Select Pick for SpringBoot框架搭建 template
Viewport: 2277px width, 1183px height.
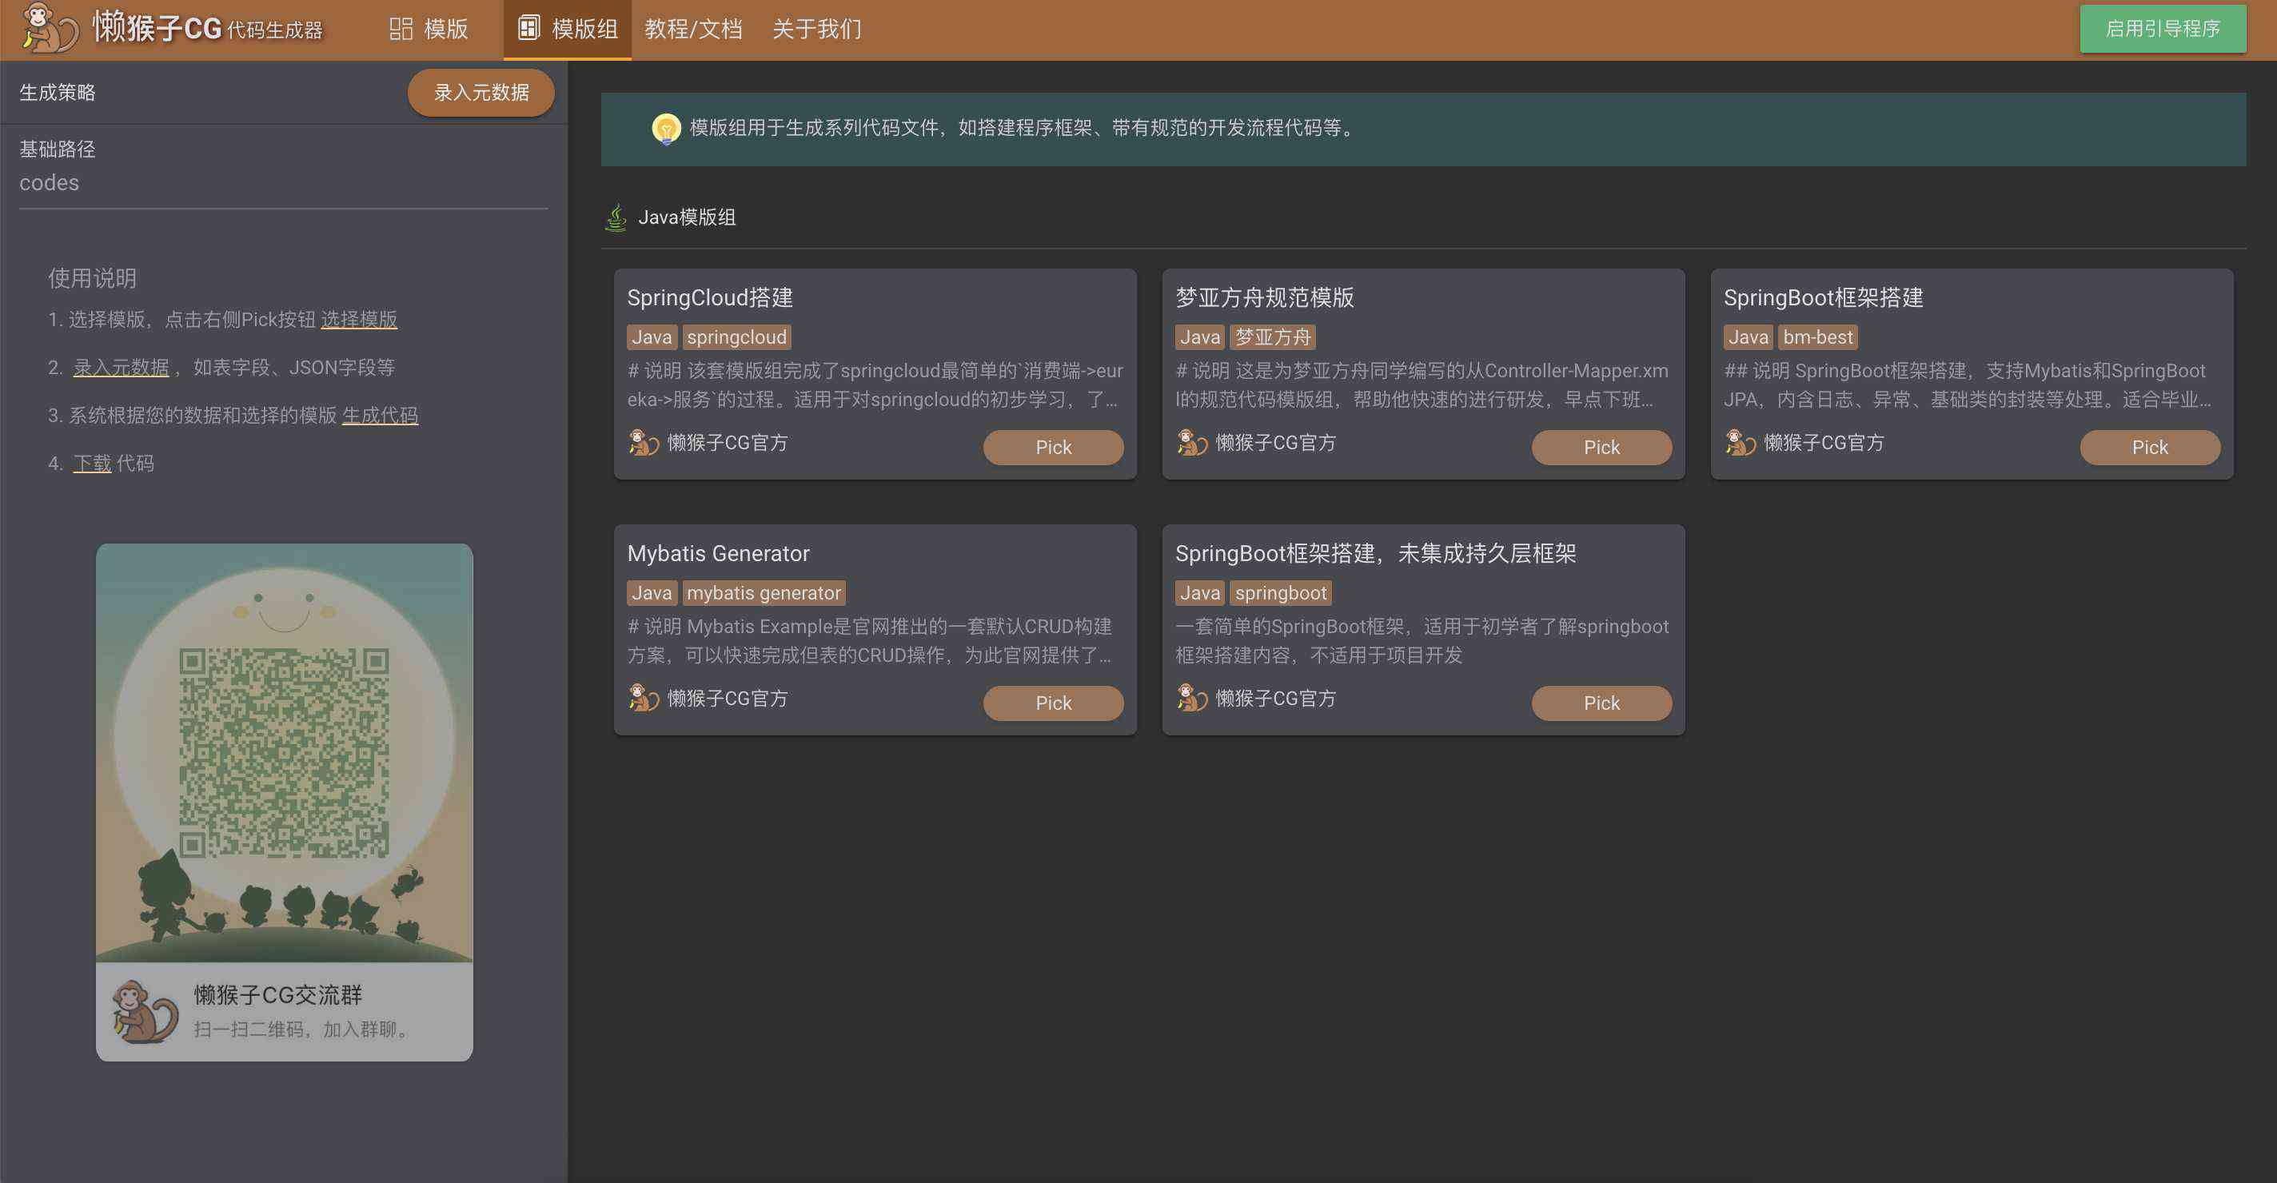click(x=2149, y=447)
